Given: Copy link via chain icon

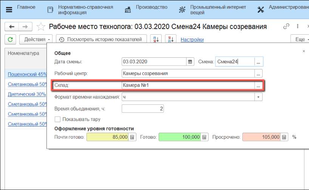Looking at the screenshot, I should click(286, 27).
